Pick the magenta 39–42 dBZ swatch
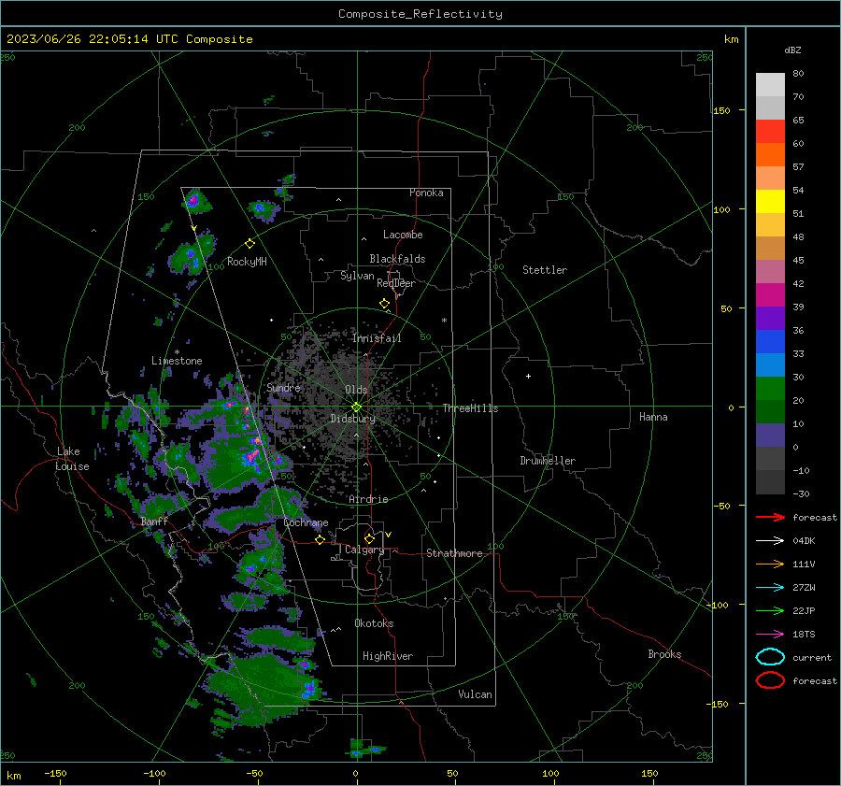Image resolution: width=841 pixels, height=786 pixels. [770, 294]
